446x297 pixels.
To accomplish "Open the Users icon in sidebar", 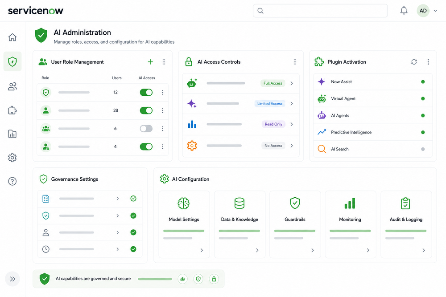I will click(x=12, y=86).
